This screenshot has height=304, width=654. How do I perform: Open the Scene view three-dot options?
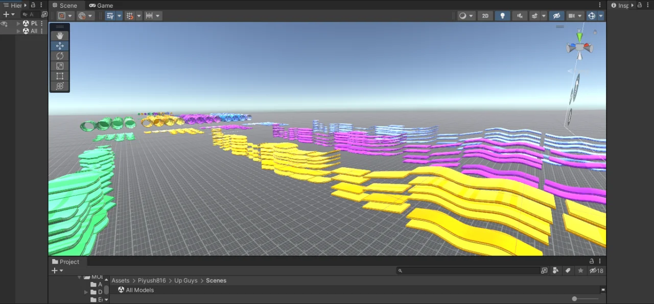click(600, 5)
